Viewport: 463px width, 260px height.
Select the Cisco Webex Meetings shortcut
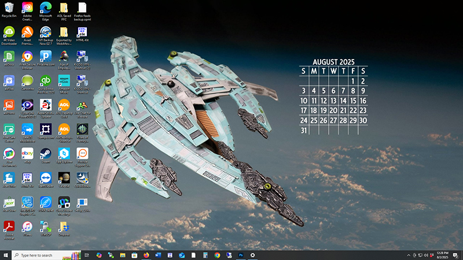pos(64,206)
